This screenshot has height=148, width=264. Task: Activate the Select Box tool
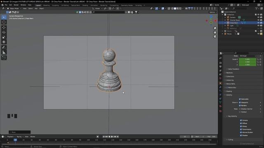4,17
